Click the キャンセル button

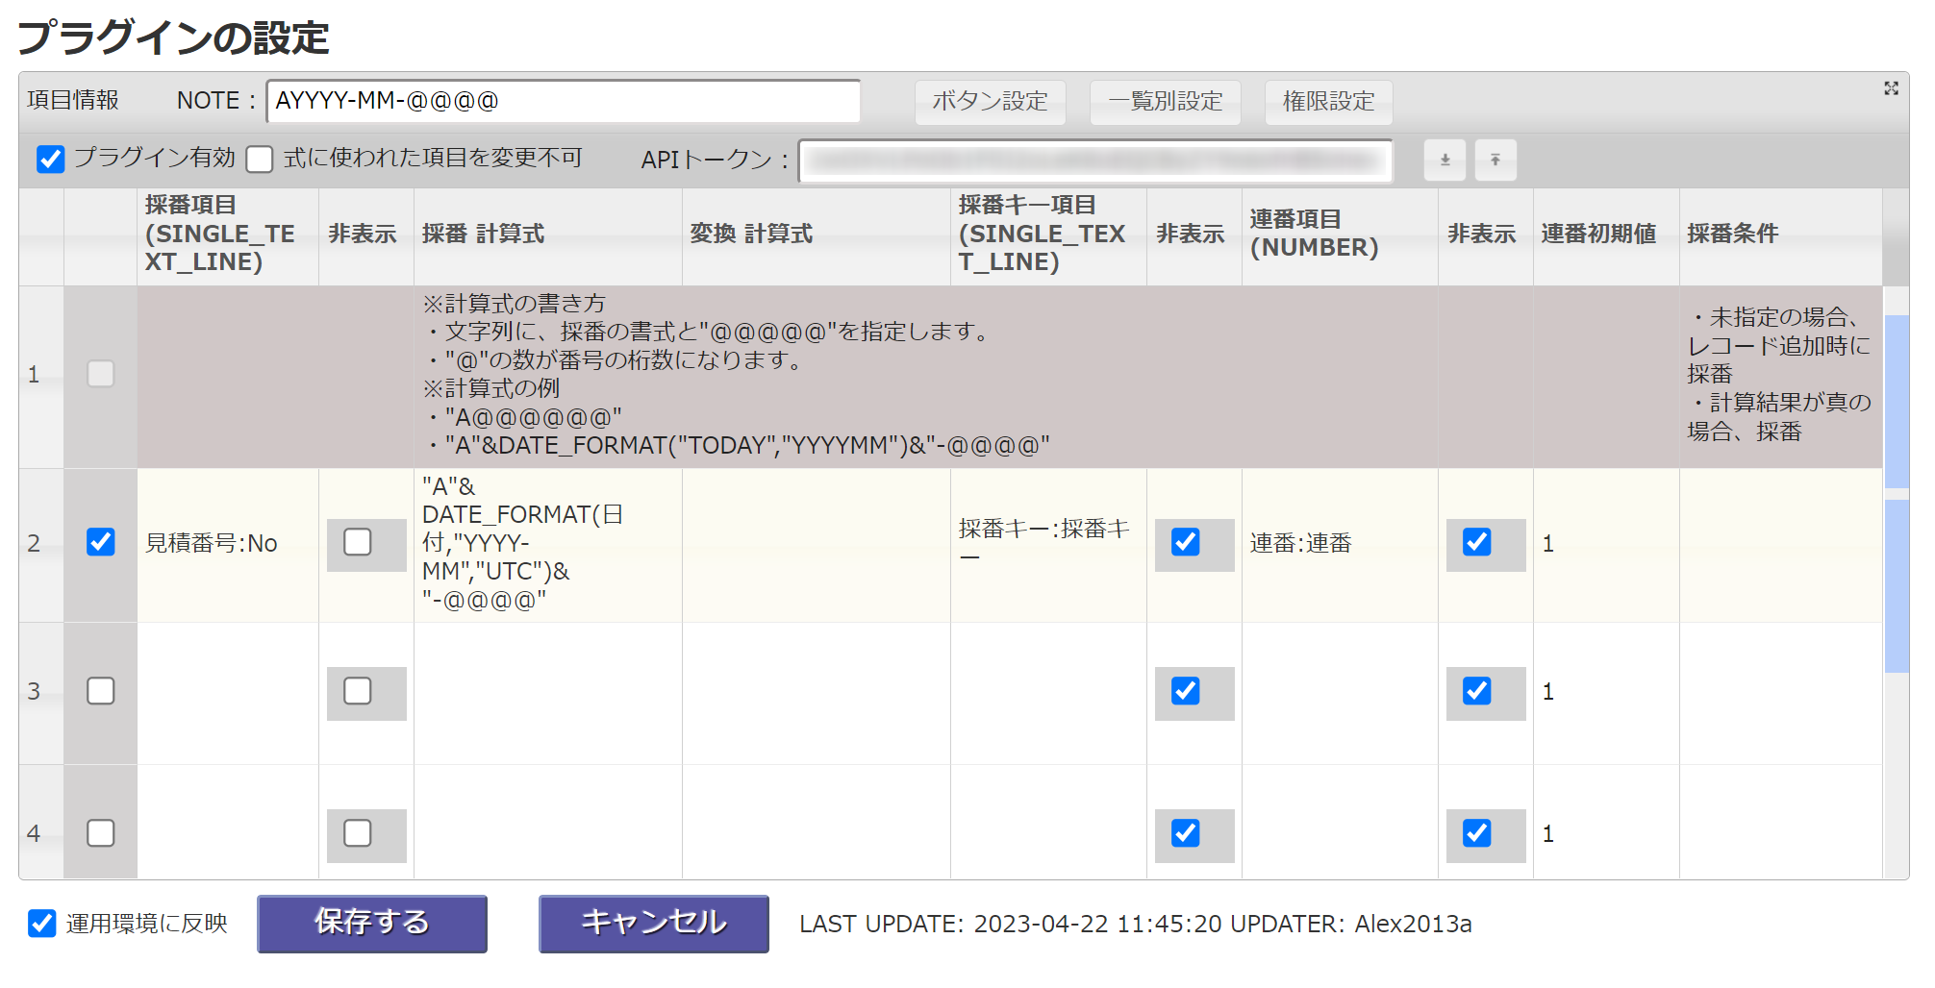pos(654,924)
